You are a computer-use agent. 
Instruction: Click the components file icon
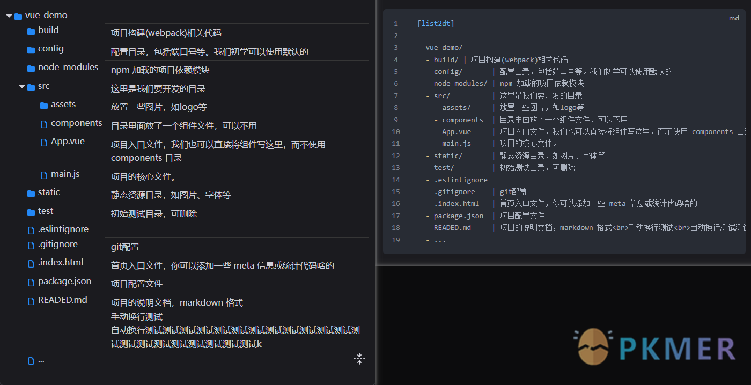44,124
